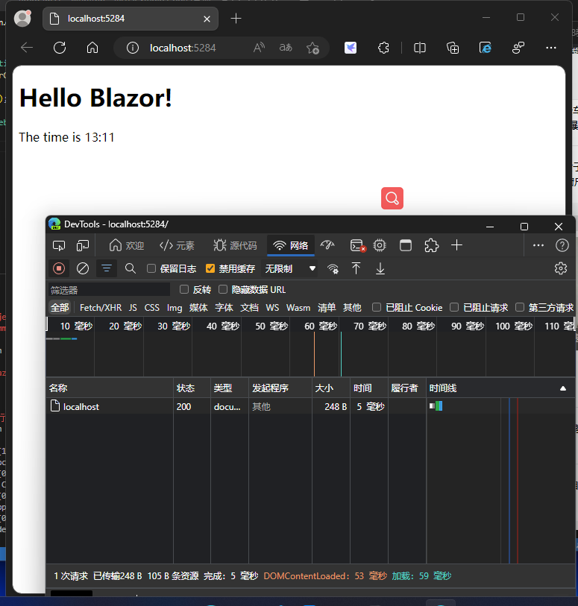Tick the 反转 filter checkbox

coord(185,289)
